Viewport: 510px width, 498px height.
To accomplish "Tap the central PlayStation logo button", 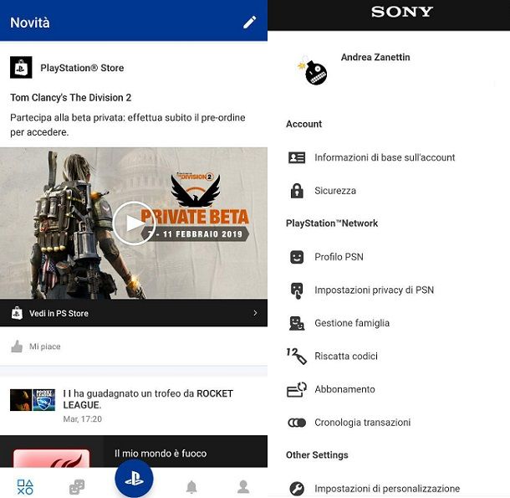I will click(134, 479).
